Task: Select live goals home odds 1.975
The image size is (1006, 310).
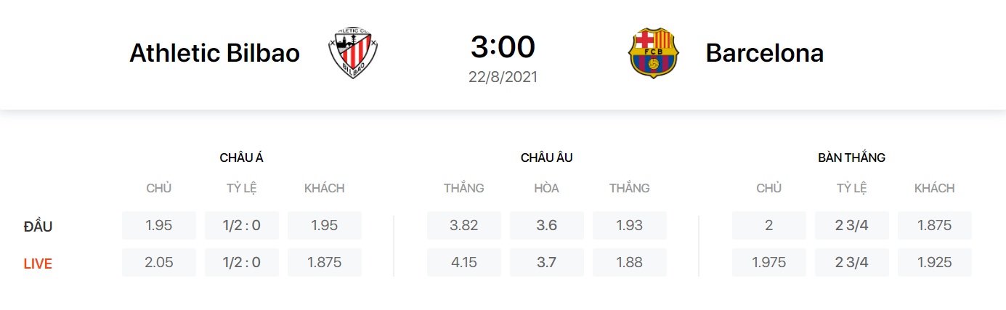Action: pyautogui.click(x=768, y=262)
